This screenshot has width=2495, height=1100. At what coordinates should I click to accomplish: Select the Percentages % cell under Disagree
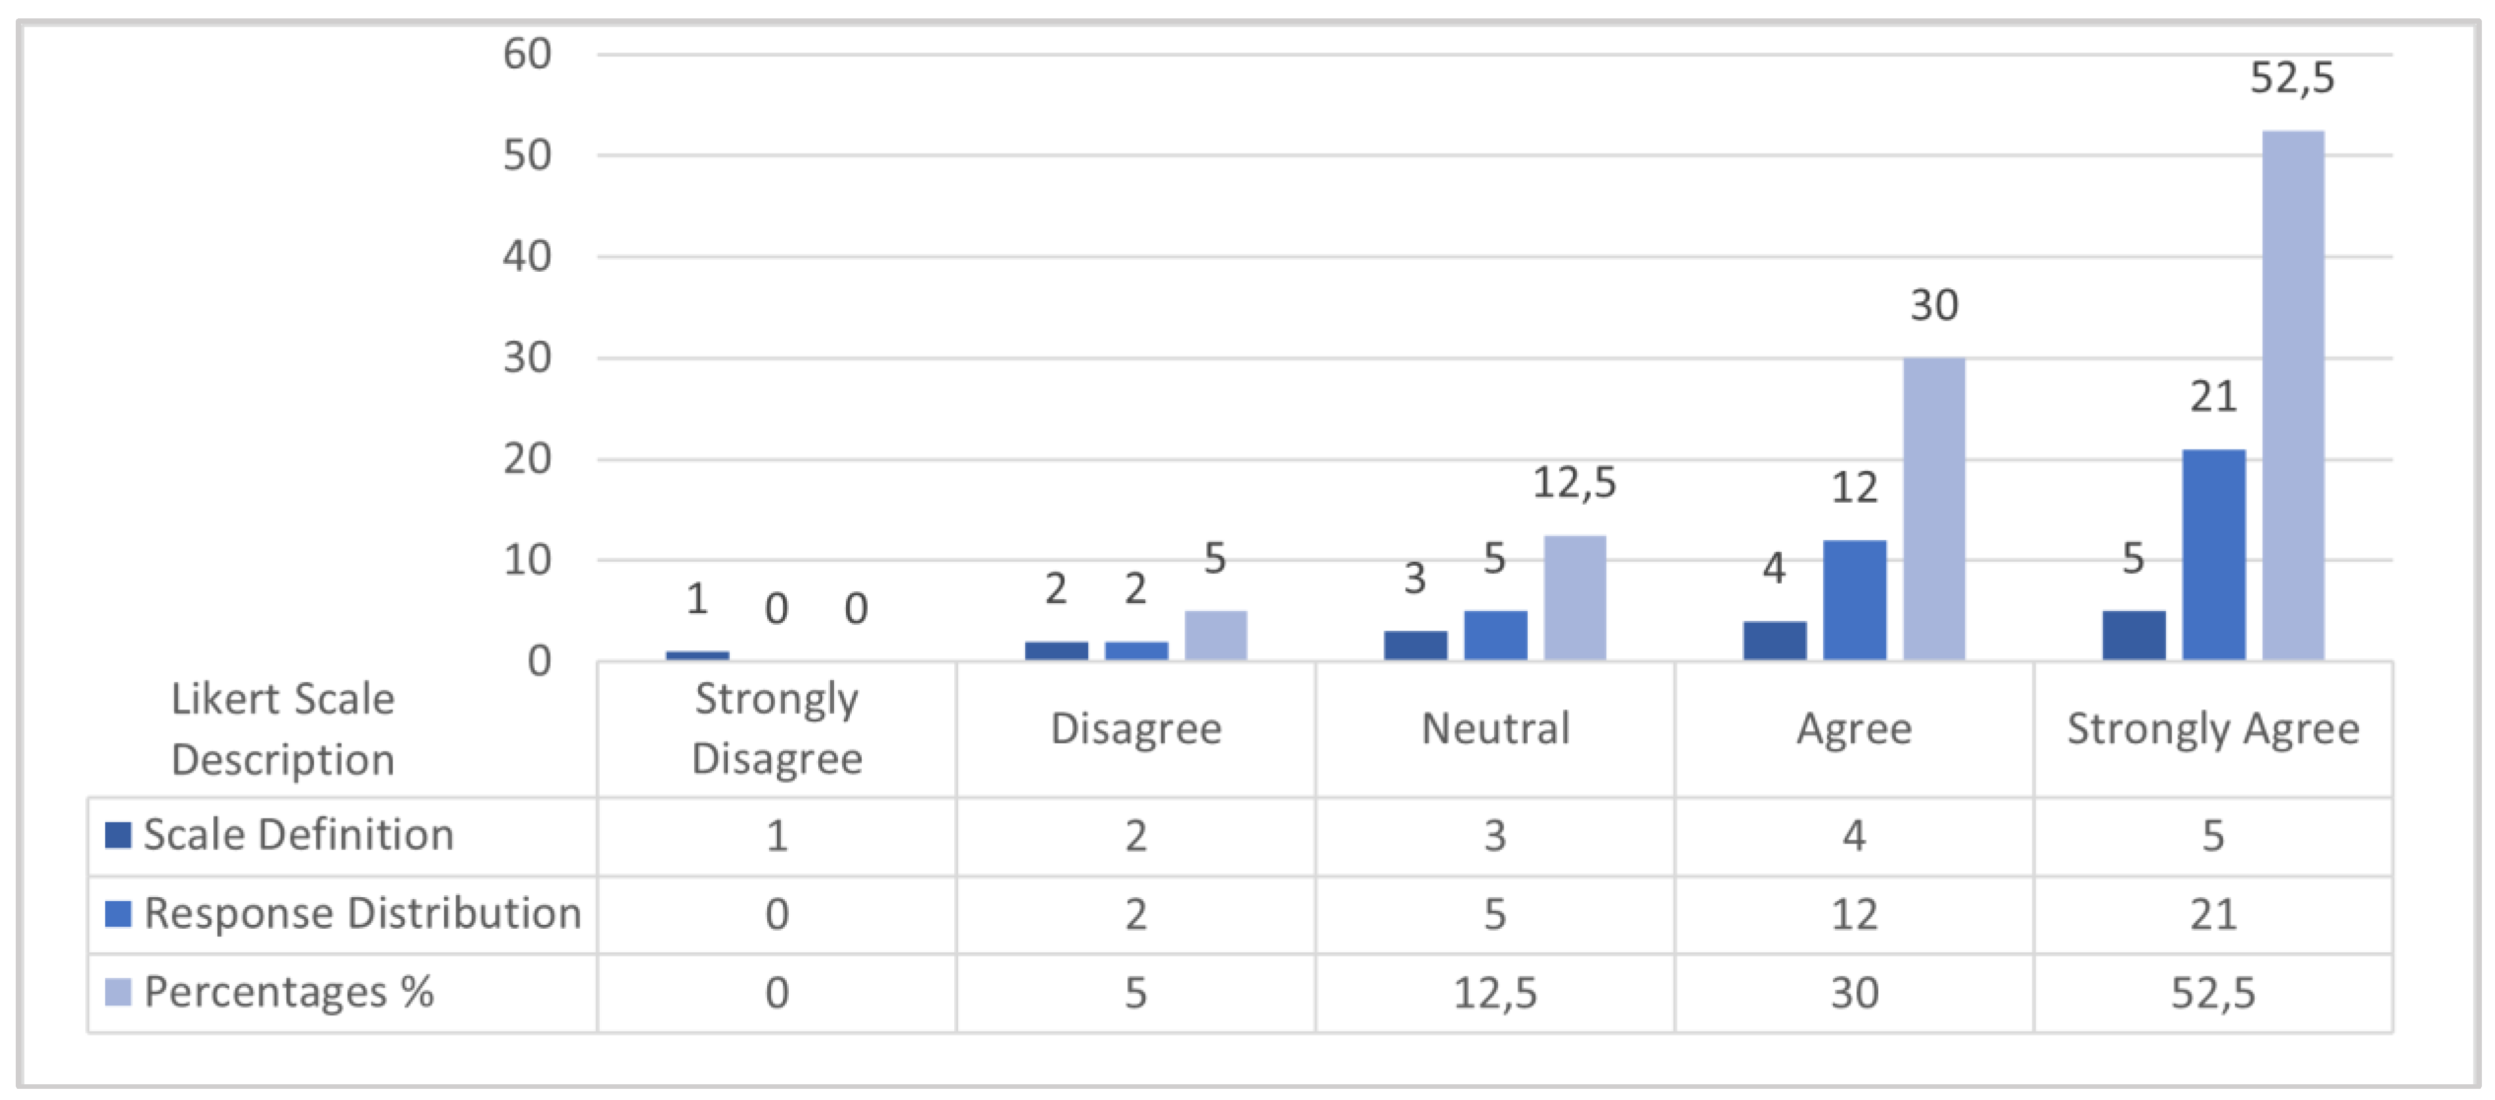(1135, 992)
